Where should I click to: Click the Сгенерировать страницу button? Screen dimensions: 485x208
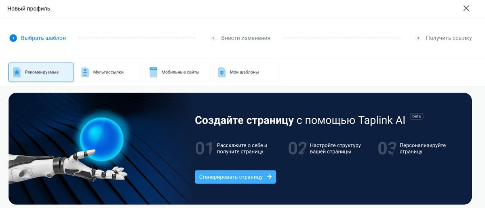[x=235, y=177]
